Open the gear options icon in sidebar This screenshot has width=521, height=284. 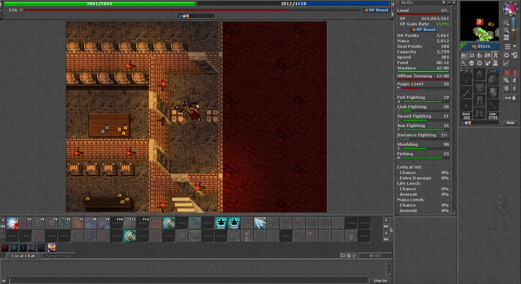click(507, 55)
